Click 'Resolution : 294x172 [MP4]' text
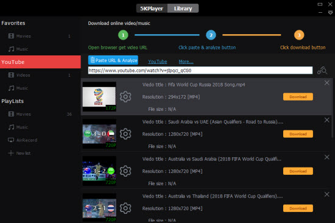 pos(171,97)
